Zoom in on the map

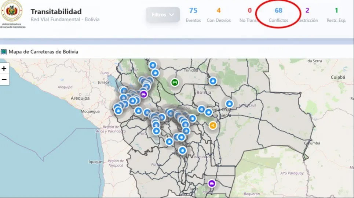(x=4, y=68)
